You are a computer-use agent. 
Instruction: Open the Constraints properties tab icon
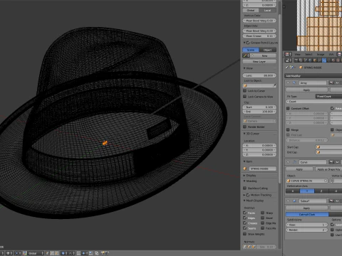[x=319, y=60]
